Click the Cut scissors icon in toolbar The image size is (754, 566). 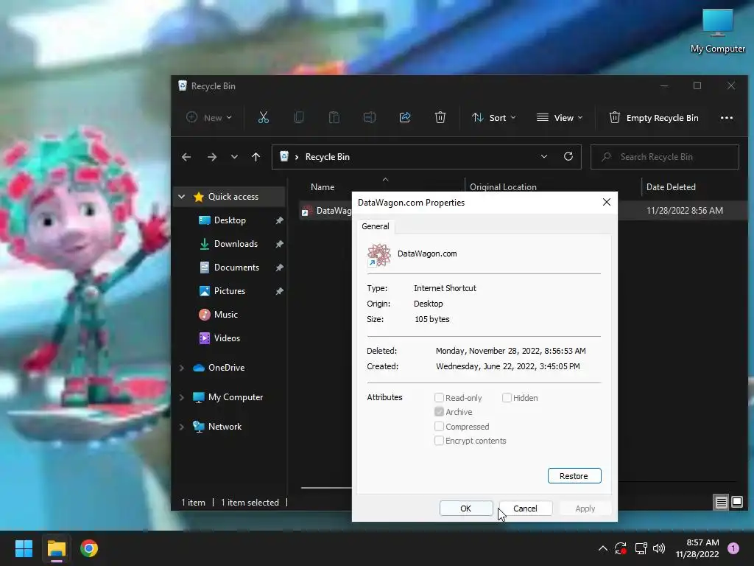pos(263,117)
